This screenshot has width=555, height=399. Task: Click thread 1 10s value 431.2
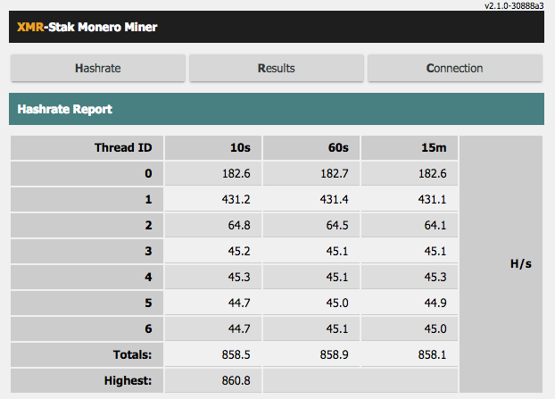point(236,199)
